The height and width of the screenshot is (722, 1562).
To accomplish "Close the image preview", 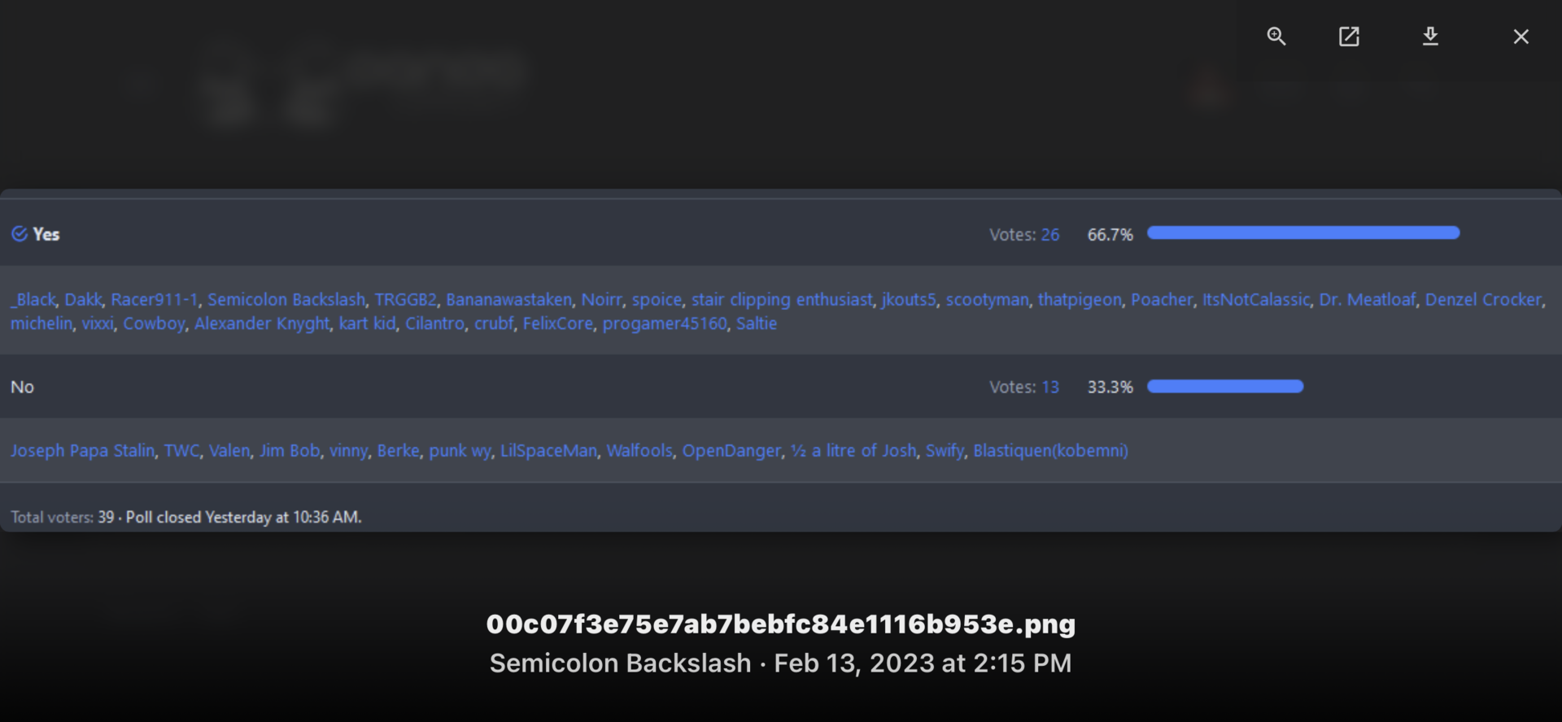I will 1521,37.
